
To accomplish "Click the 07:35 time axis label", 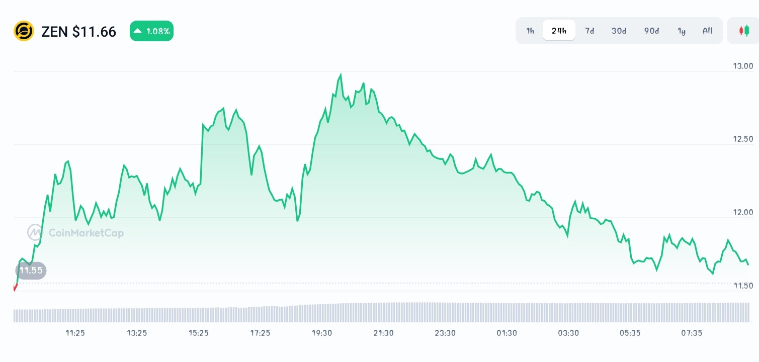I will click(692, 333).
